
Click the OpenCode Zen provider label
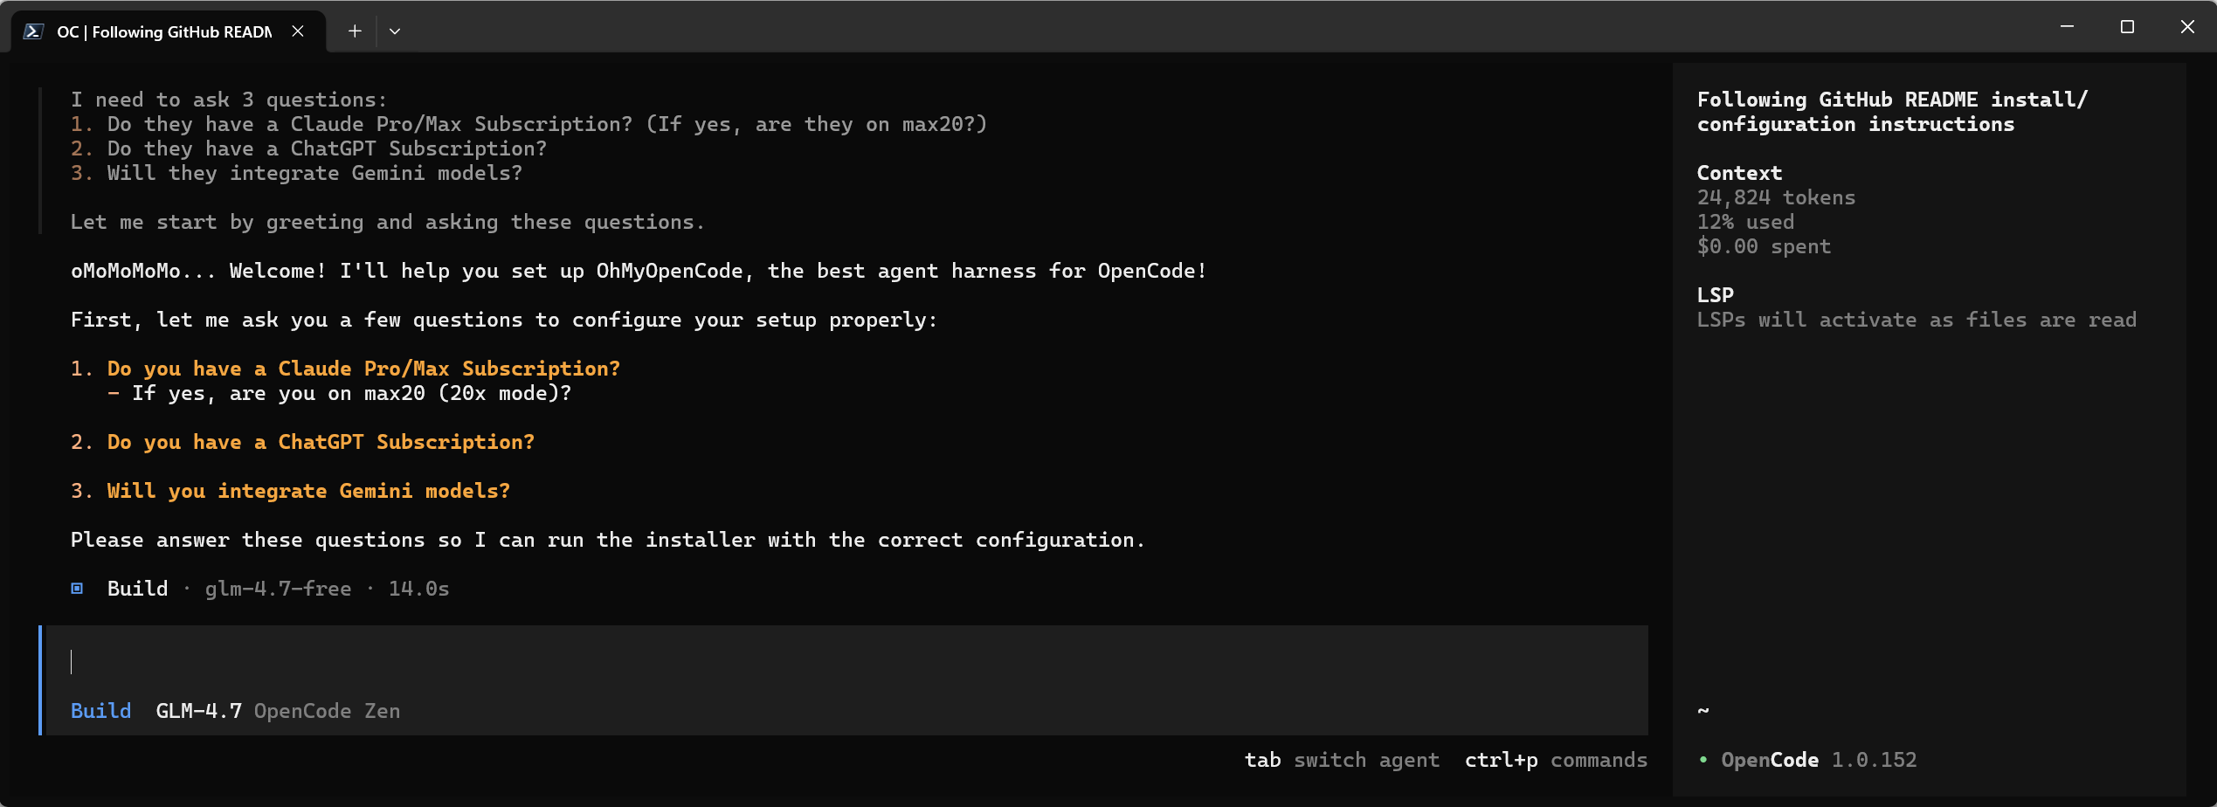click(327, 711)
